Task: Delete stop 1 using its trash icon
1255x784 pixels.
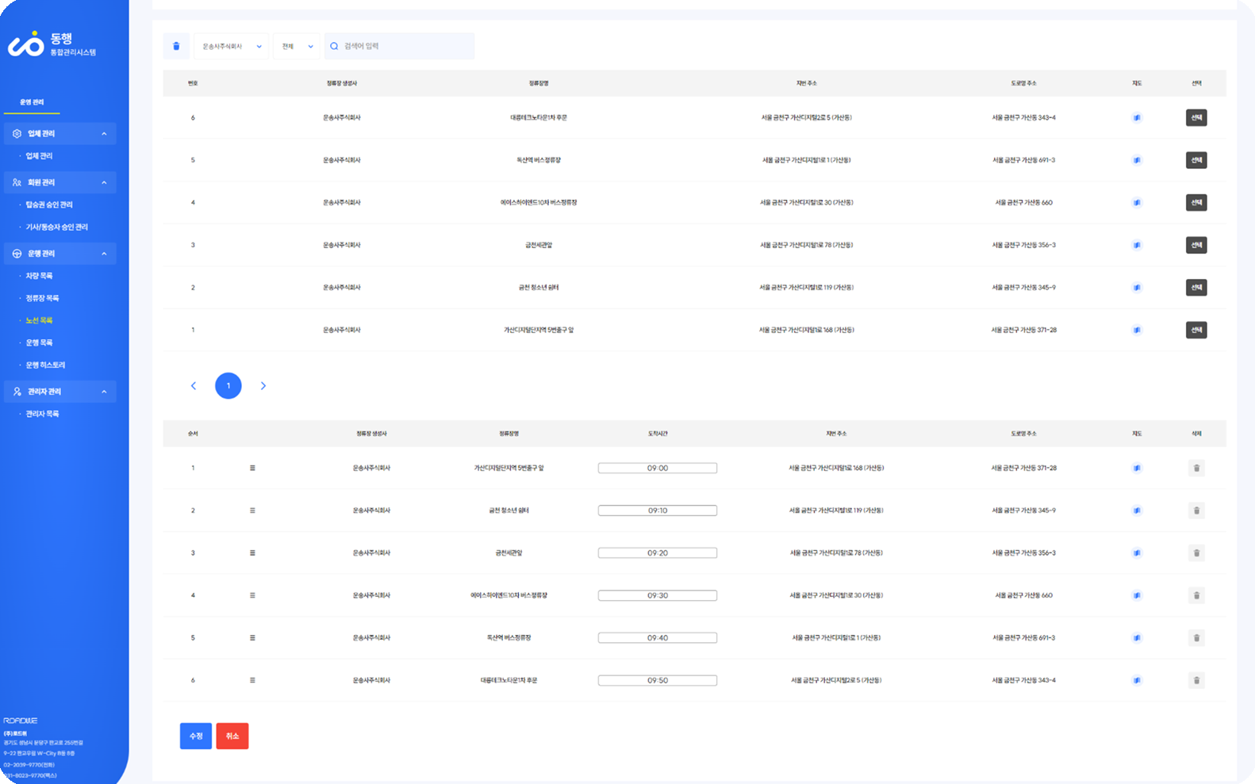Action: (x=1196, y=468)
